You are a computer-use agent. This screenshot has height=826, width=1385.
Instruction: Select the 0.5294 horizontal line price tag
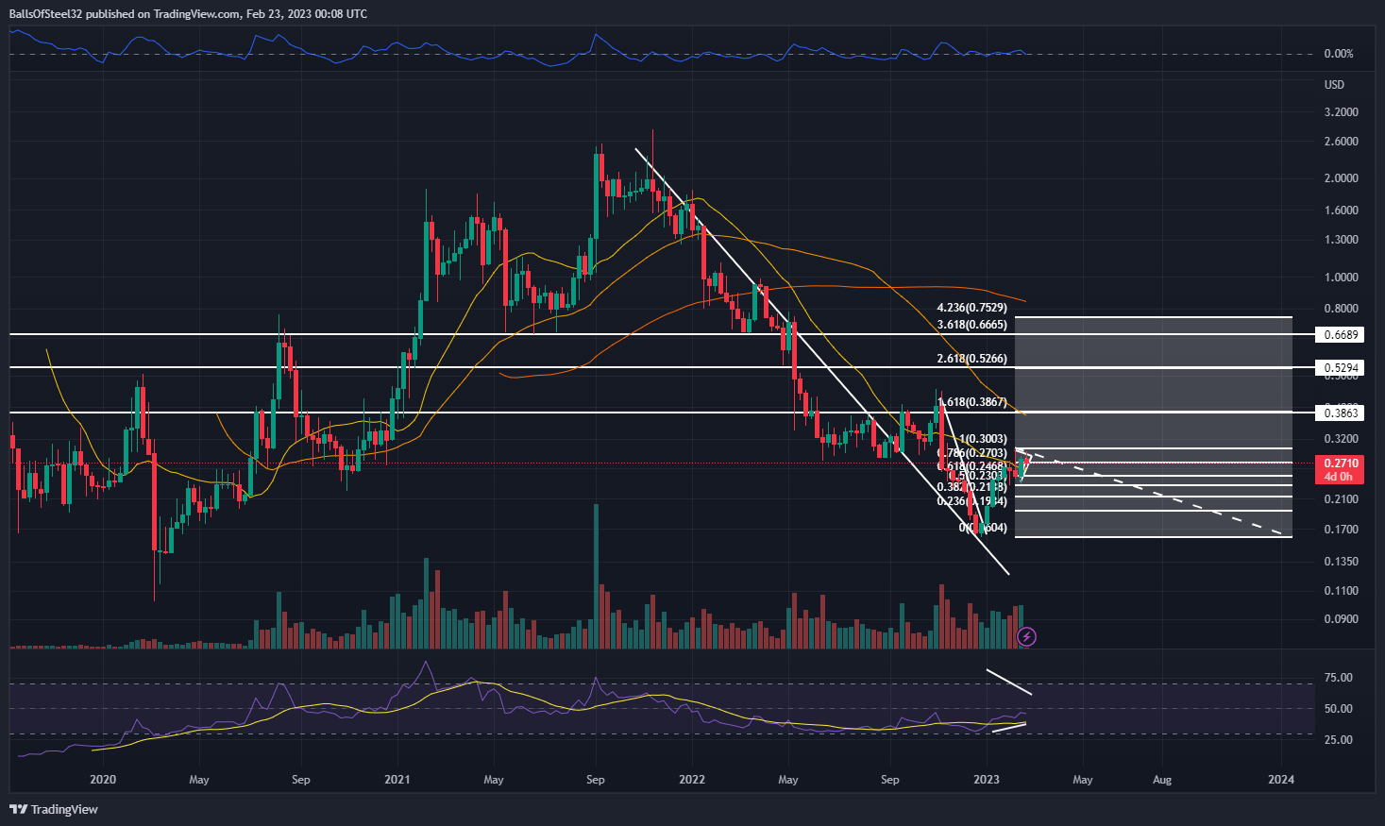click(x=1341, y=367)
